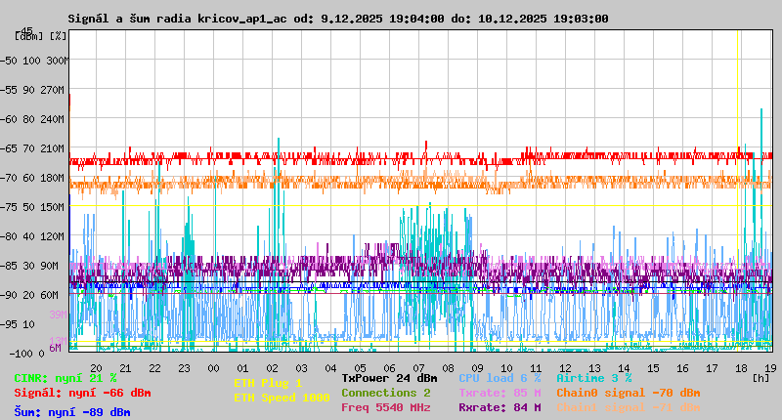
Task: Click the Chain0 signal -70 dBm label
Action: (628, 393)
